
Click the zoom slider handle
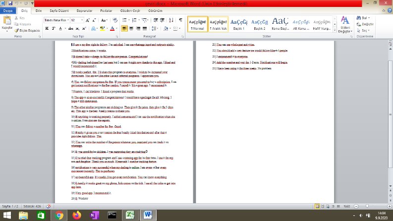[x=367, y=206]
